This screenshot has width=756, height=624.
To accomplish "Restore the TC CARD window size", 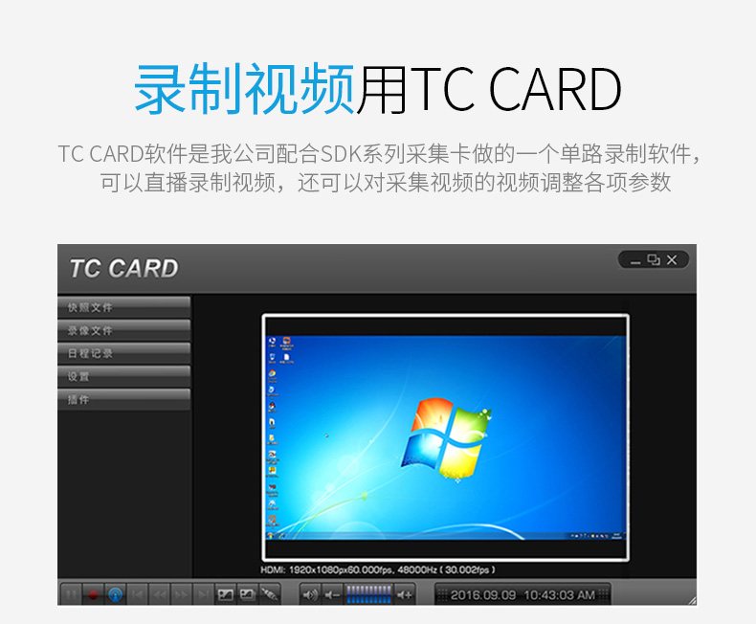I will [654, 260].
